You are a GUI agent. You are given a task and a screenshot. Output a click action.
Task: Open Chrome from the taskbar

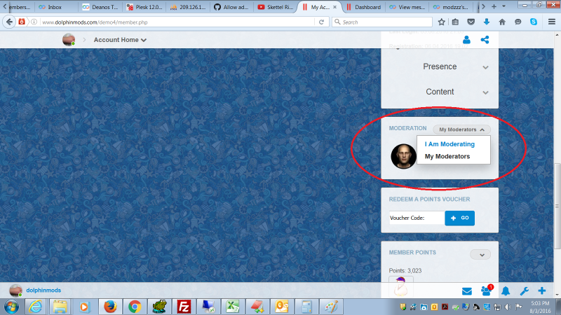pyautogui.click(x=135, y=307)
